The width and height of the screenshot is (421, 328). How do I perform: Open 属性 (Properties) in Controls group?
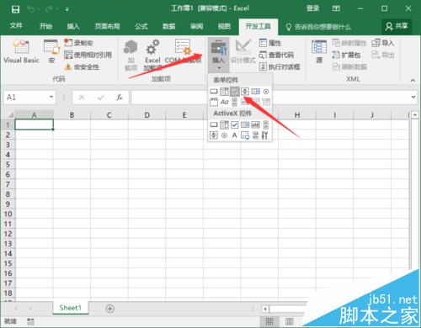pyautogui.click(x=270, y=43)
